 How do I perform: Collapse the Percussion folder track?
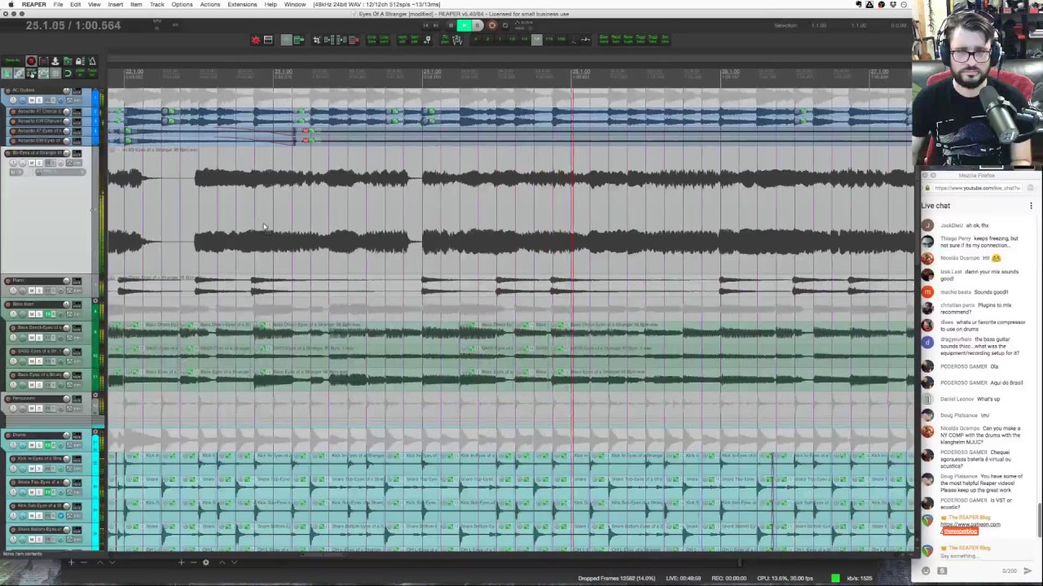coord(95,396)
